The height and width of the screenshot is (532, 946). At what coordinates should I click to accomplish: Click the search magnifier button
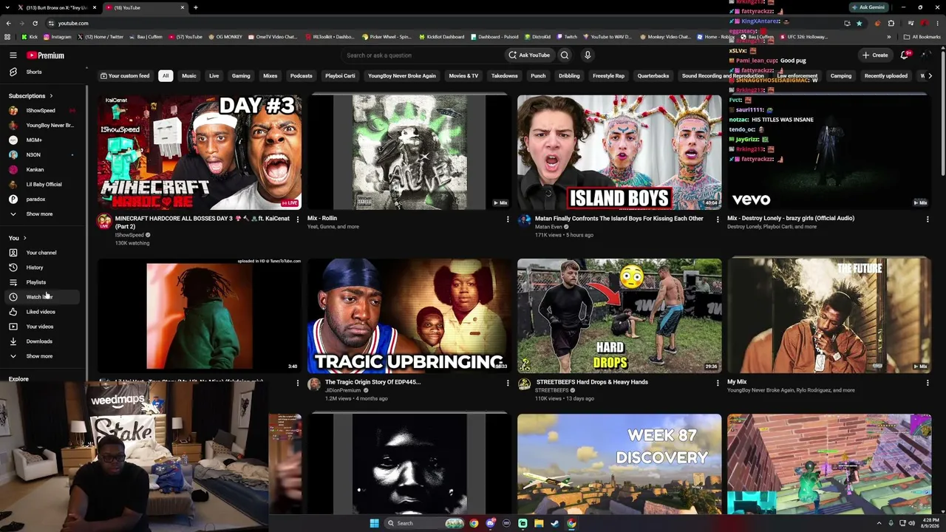pyautogui.click(x=565, y=55)
